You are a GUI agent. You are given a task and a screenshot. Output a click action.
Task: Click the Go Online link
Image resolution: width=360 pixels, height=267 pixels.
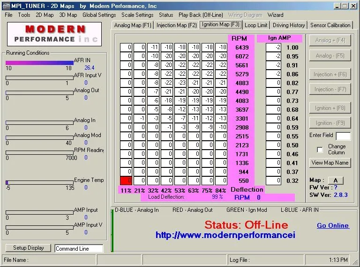coord(333,225)
